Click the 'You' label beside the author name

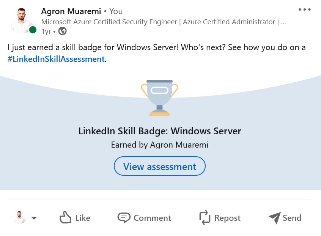coord(116,11)
